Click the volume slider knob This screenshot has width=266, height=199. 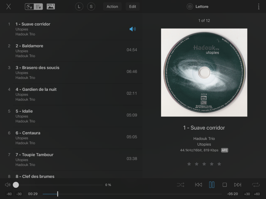[x=16, y=185]
